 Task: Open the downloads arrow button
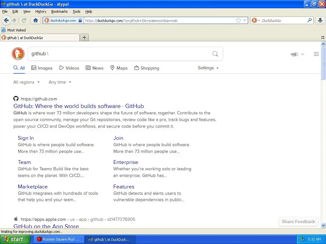(320, 20)
